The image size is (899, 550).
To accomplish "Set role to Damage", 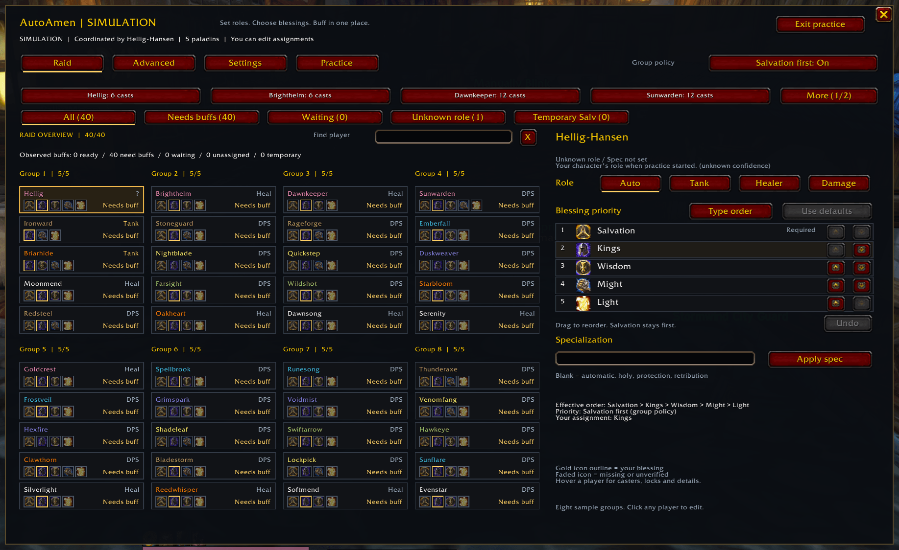I will click(839, 183).
